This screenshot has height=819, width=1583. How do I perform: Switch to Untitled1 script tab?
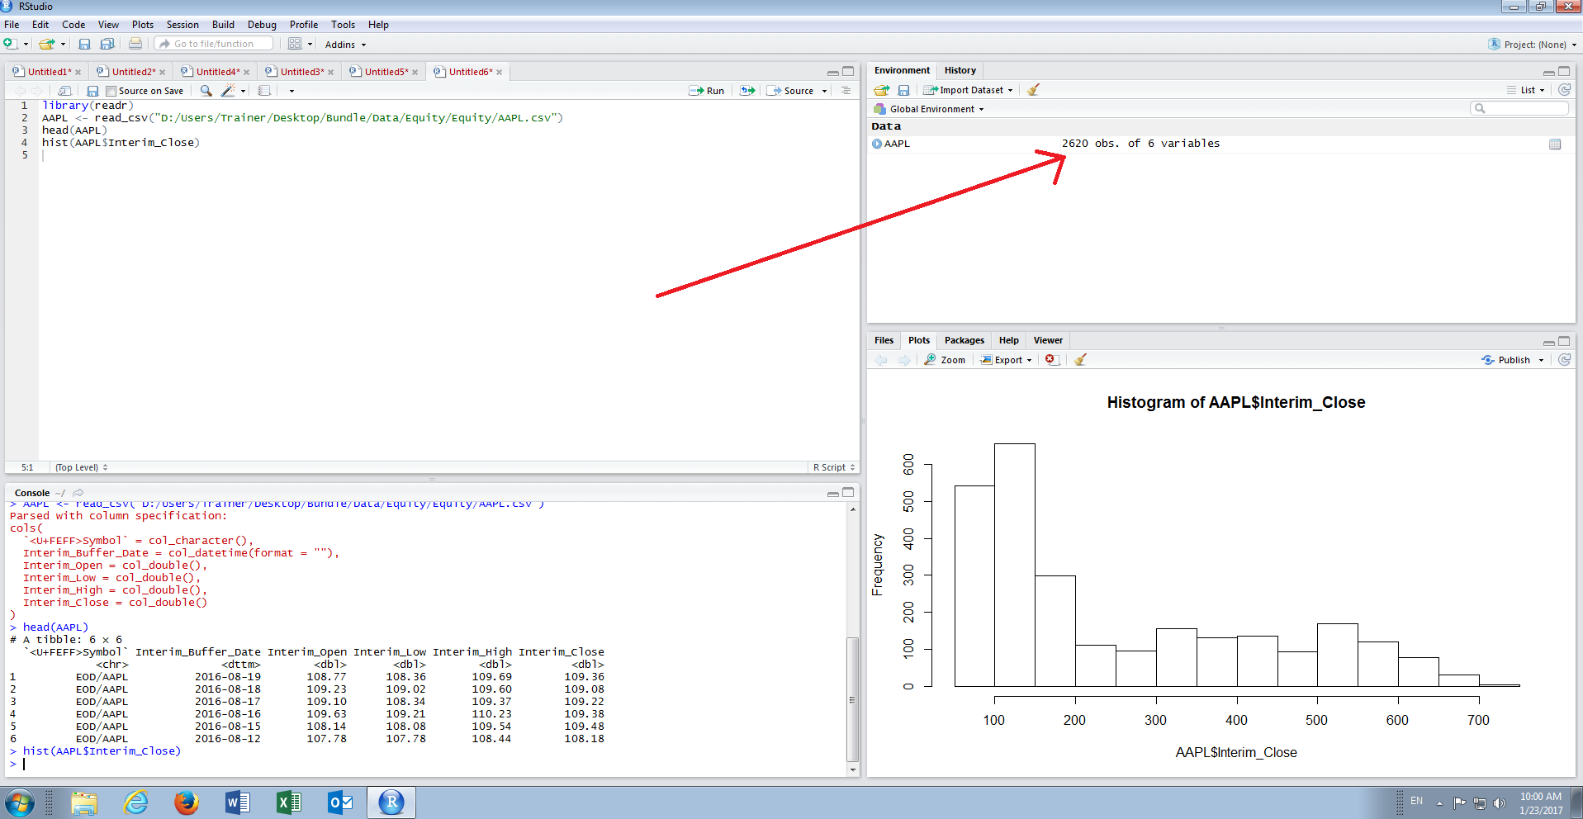pyautogui.click(x=50, y=72)
